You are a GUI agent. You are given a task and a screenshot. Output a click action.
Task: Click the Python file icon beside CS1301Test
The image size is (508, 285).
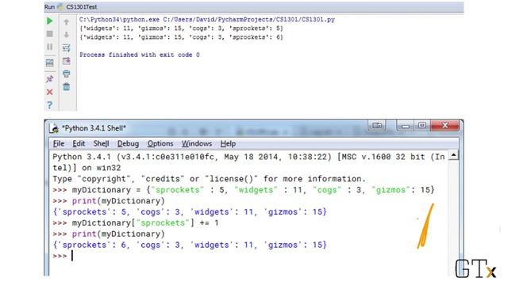[60, 7]
